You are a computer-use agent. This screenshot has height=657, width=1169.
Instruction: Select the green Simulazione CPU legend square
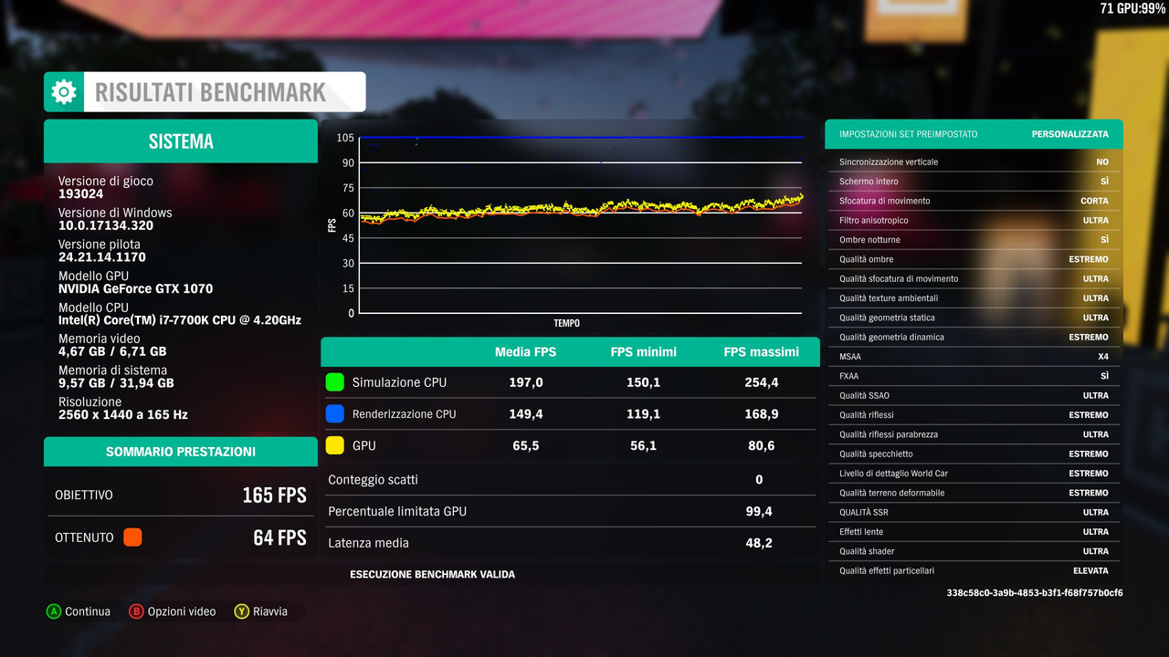pyautogui.click(x=334, y=382)
